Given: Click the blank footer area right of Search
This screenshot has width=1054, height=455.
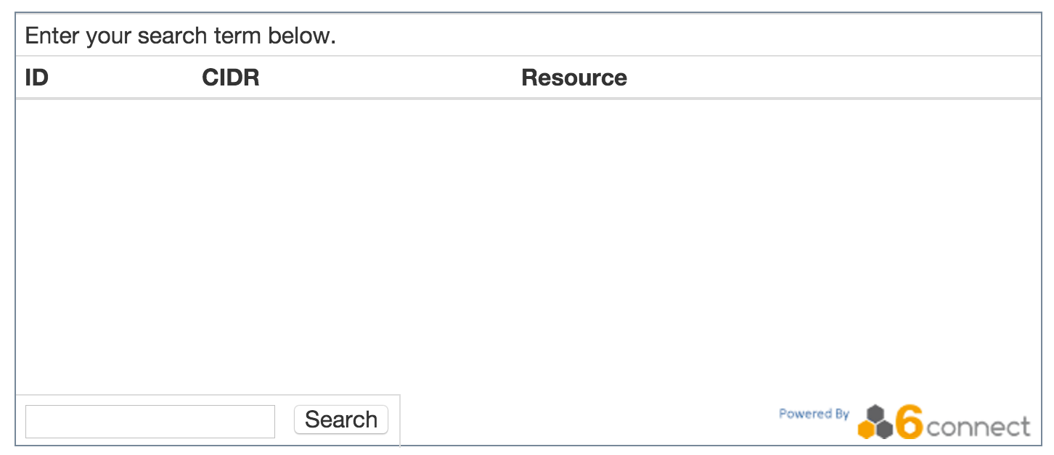Looking at the screenshot, I should tap(581, 421).
